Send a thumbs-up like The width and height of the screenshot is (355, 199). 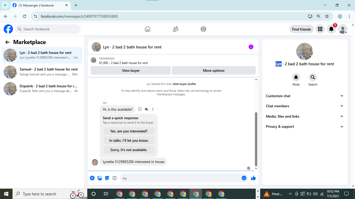click(253, 178)
